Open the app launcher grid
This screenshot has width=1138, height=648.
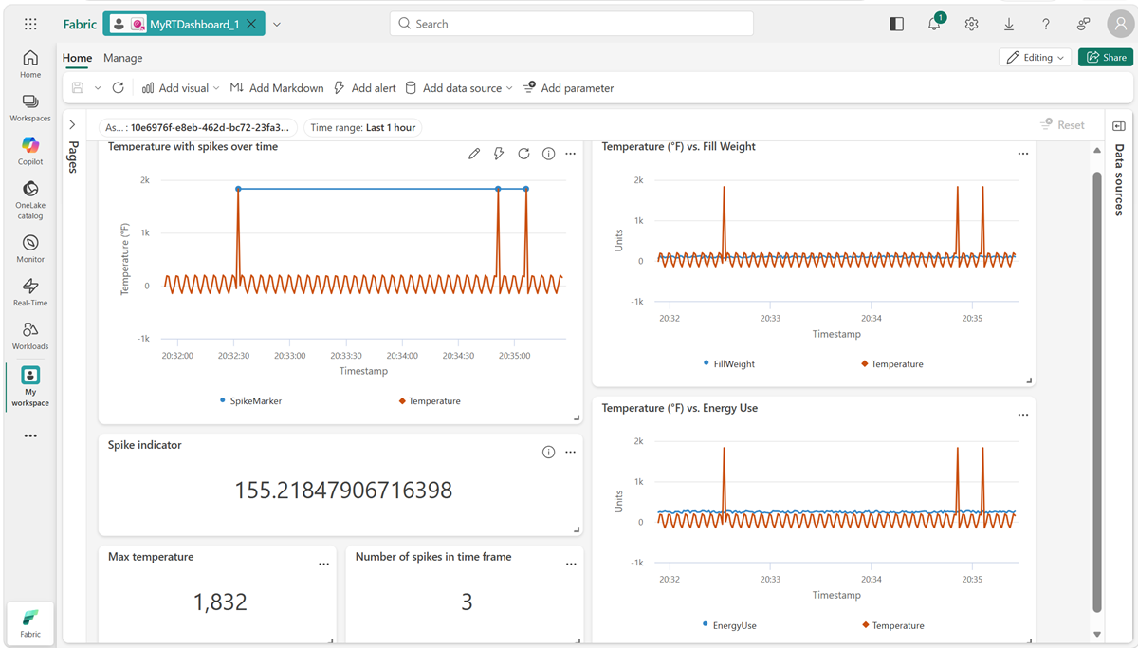coord(30,24)
